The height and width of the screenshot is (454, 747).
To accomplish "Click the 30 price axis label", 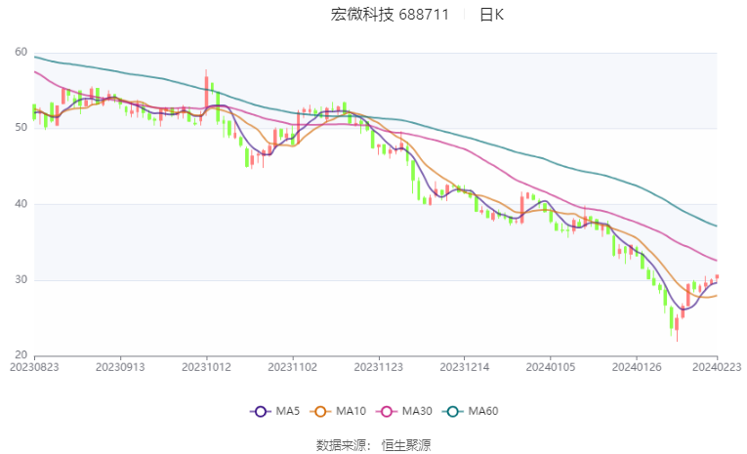I will coord(21,279).
